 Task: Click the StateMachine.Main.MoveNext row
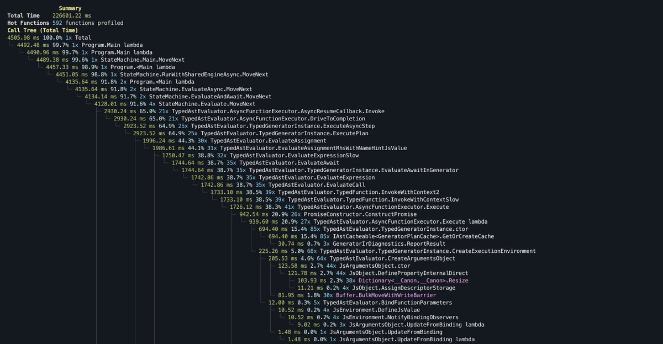pos(110,59)
